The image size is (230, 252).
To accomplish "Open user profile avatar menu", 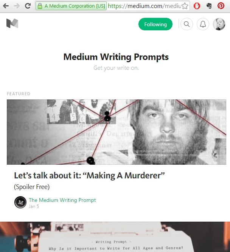I will point(219,24).
